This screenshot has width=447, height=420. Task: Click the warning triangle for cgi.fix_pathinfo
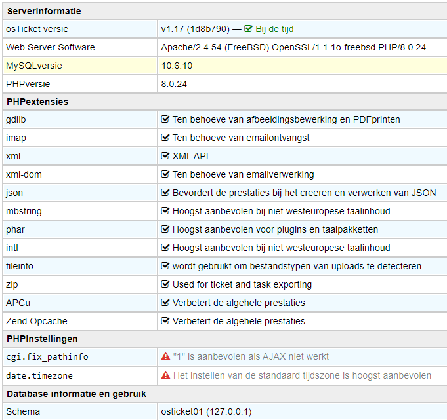165,356
